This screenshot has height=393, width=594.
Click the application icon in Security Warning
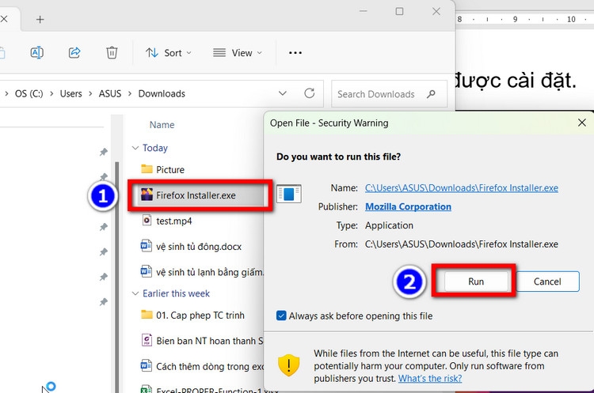click(288, 194)
